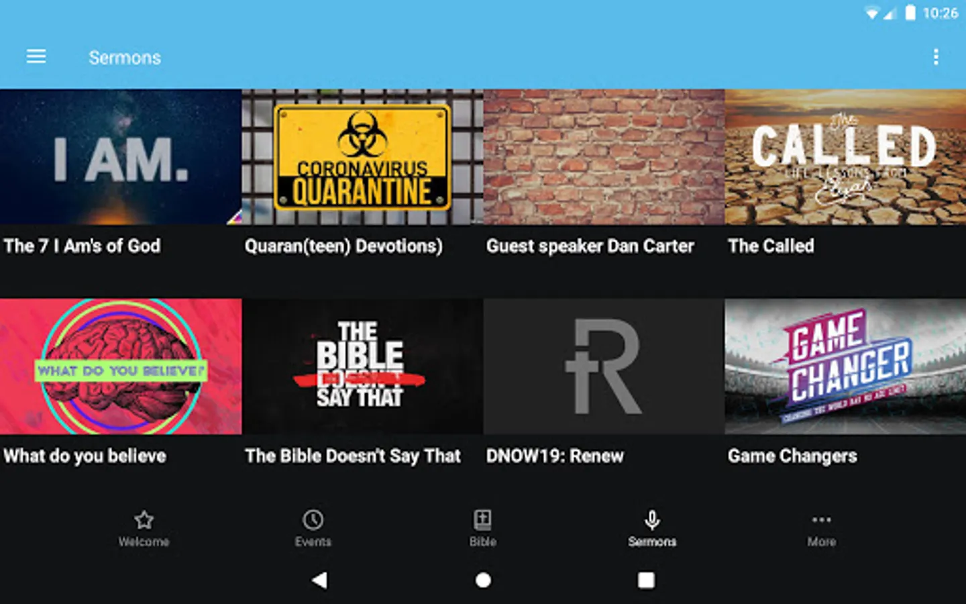Open the hamburger navigation menu

tap(36, 57)
